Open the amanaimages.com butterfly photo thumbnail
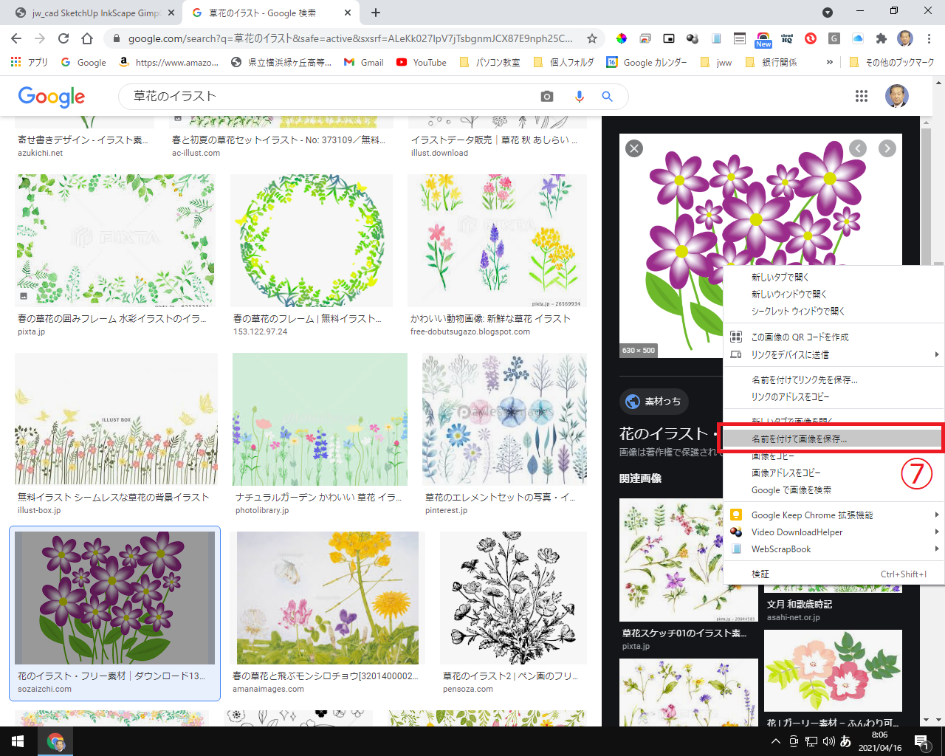945x756 pixels. (x=327, y=598)
